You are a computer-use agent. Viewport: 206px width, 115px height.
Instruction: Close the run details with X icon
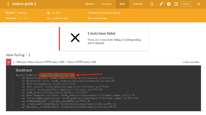pos(199,4)
